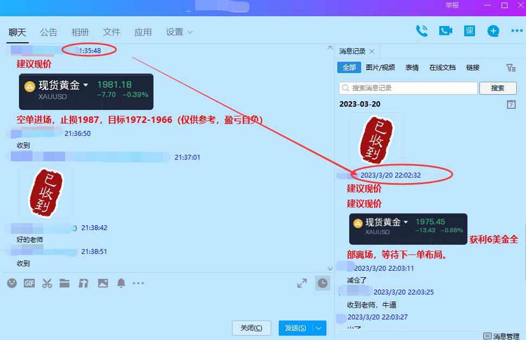Open the 1975.45 gold price image
The height and width of the screenshot is (340, 526).
pyautogui.click(x=408, y=229)
